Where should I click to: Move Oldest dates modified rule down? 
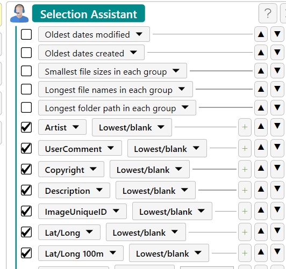[x=277, y=34]
